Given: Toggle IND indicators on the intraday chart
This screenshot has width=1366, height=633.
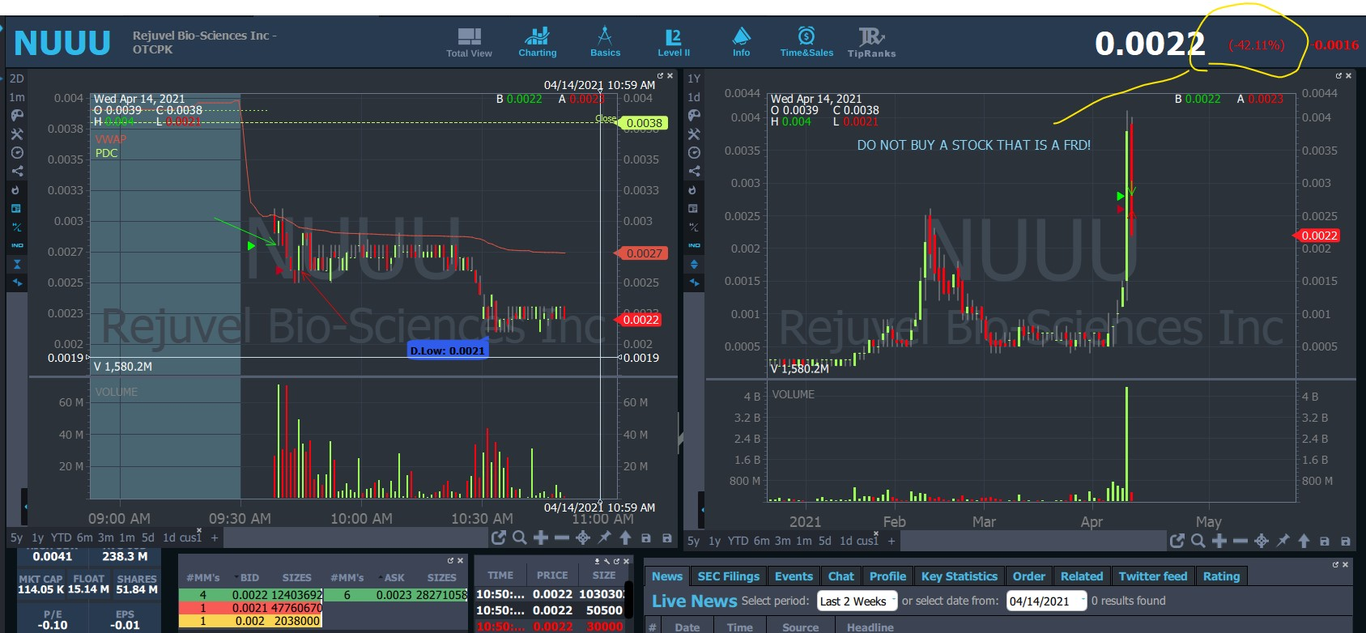Looking at the screenshot, I should tap(17, 245).
